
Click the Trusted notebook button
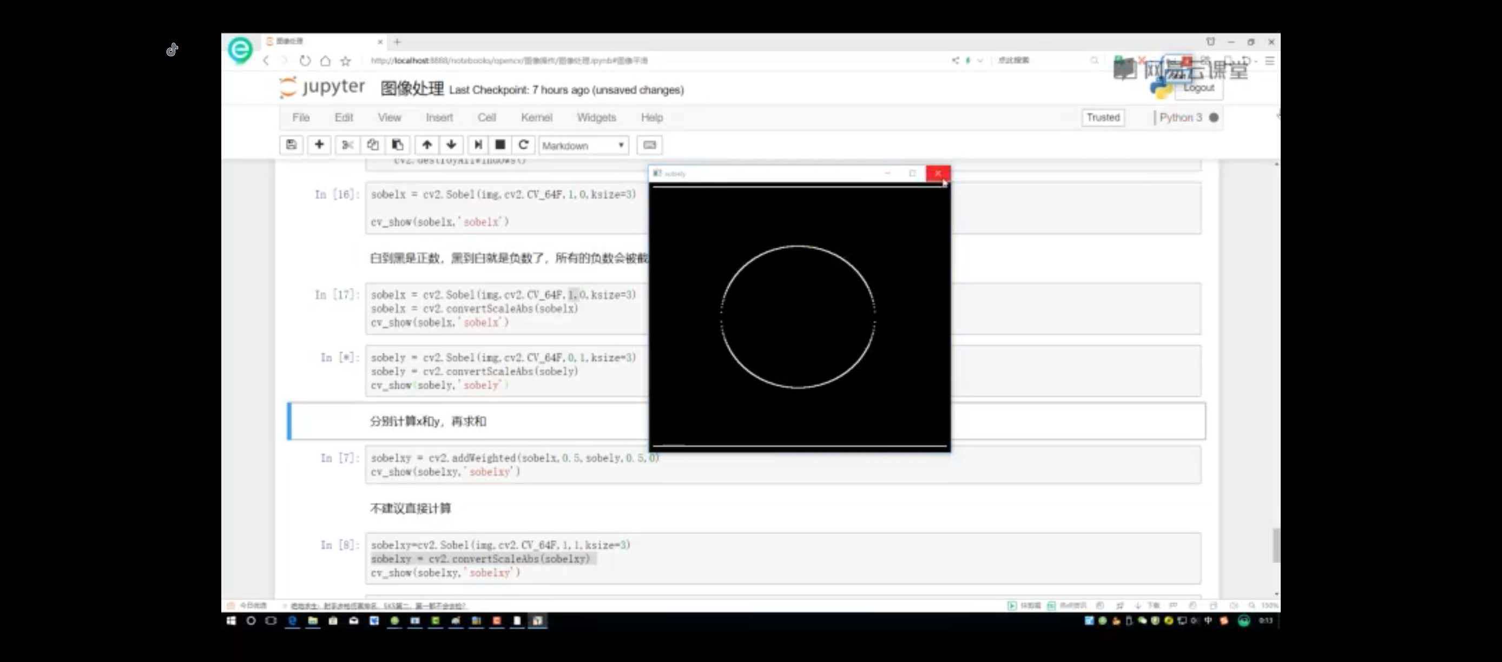(1103, 117)
